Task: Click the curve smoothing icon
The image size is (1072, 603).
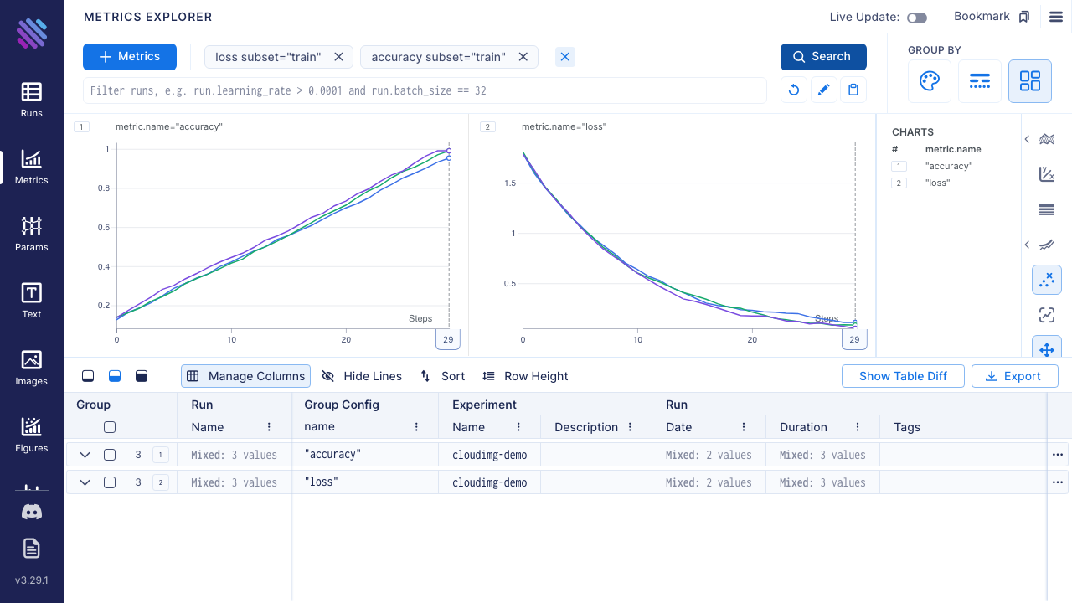Action: click(x=1047, y=245)
